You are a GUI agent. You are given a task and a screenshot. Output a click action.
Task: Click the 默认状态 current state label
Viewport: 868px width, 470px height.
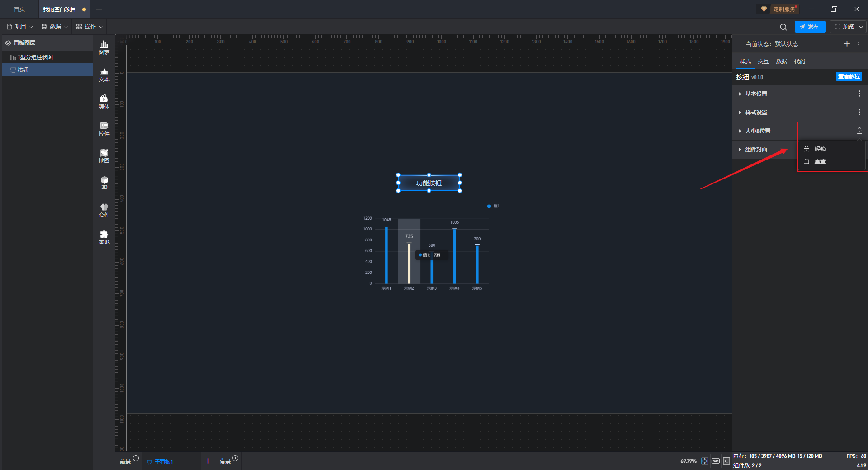(787, 44)
